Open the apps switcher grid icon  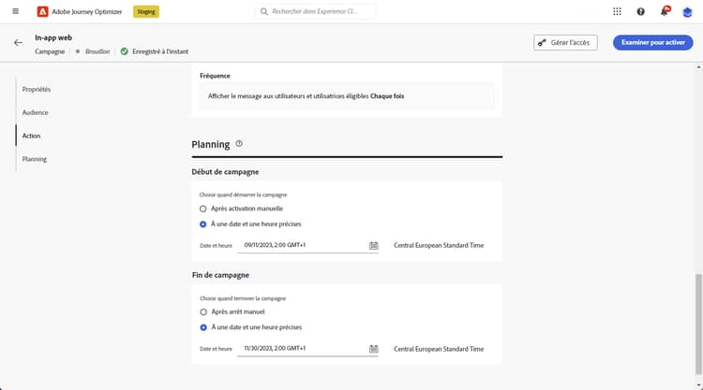click(x=617, y=11)
